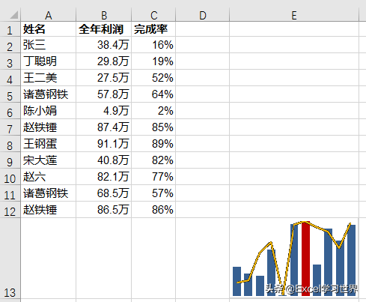The height and width of the screenshot is (302, 366).
Task: Click the first blue bar in sparkline chart
Action: (237, 281)
